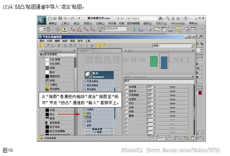Click the save file icon in title bar

pyautogui.click(x=60, y=18)
